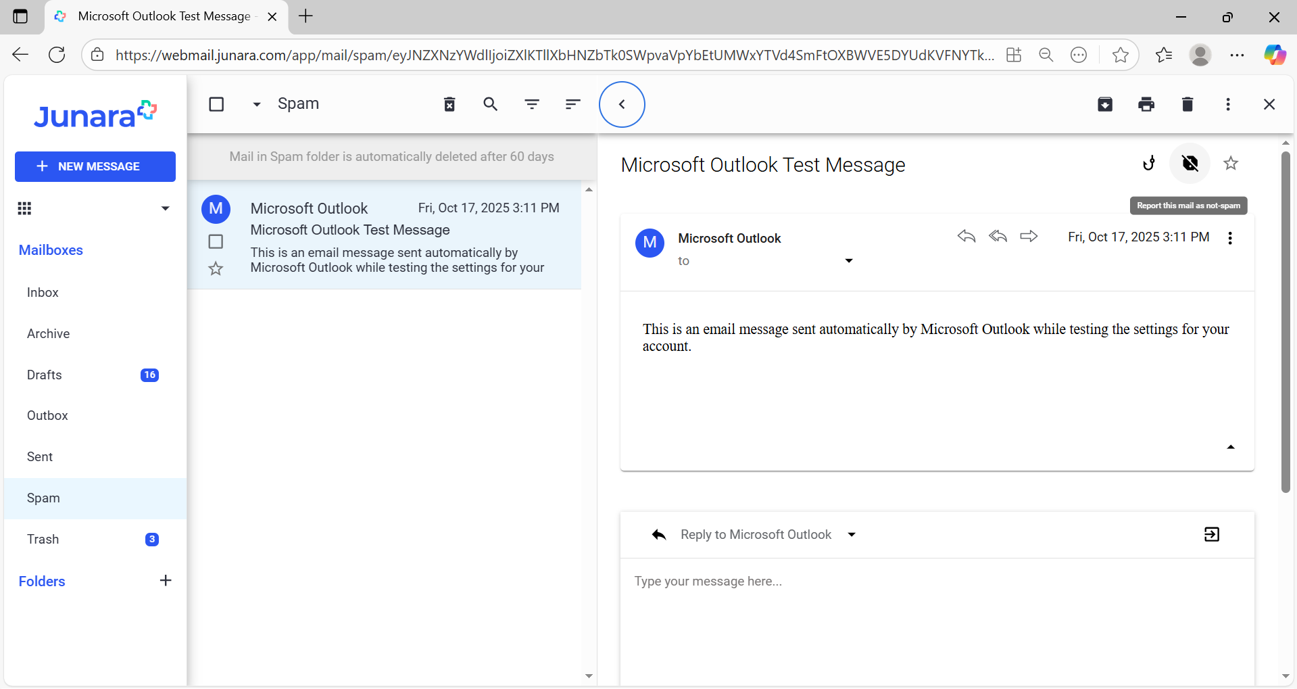The width and height of the screenshot is (1297, 689).
Task: Refresh the browser page
Action: 57,55
